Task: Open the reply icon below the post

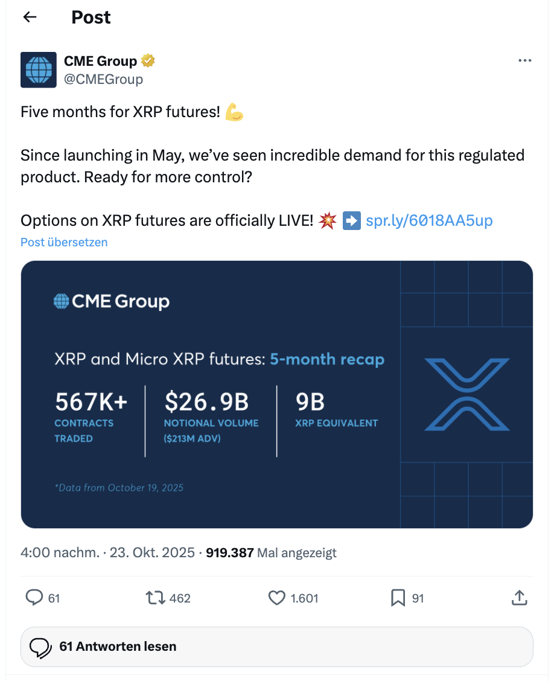Action: [x=33, y=598]
